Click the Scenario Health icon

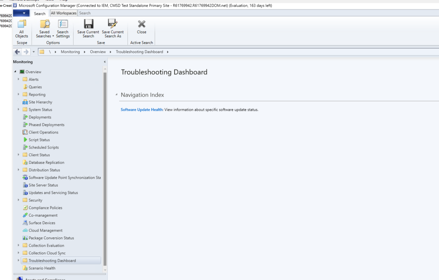click(25, 268)
